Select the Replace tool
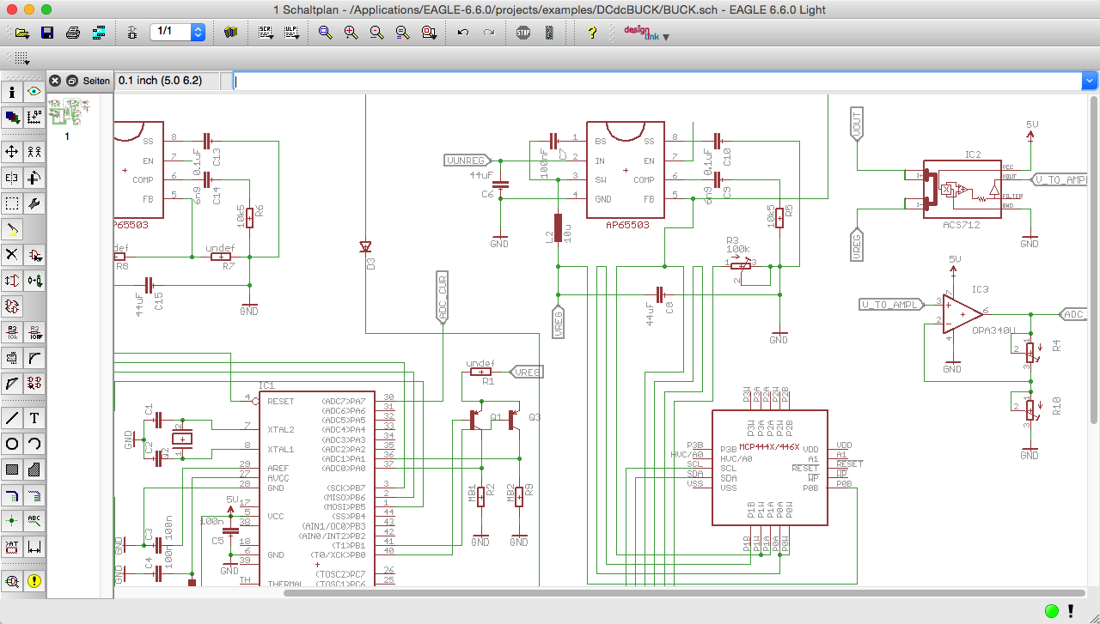The width and height of the screenshot is (1100, 624). (12, 306)
